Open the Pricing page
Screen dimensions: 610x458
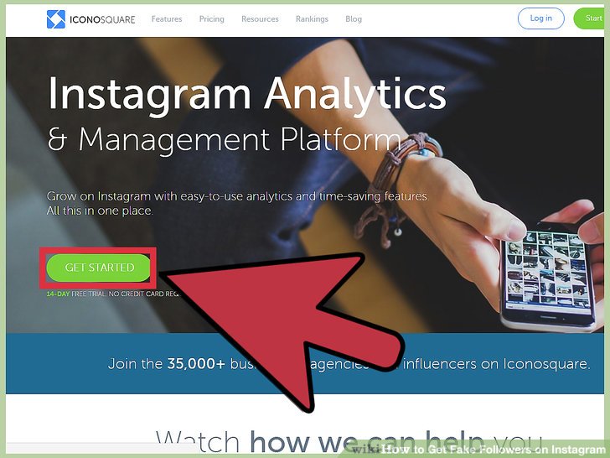click(x=212, y=19)
